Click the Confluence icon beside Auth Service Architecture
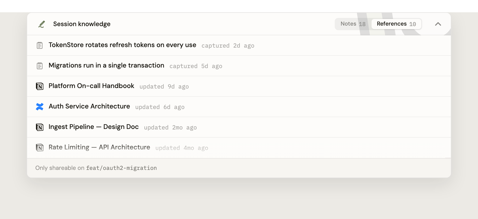 (x=40, y=107)
